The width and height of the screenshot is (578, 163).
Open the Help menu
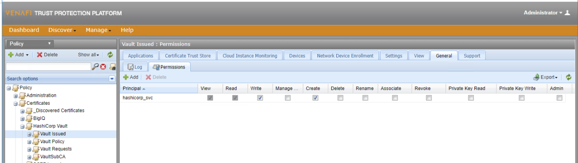point(127,30)
